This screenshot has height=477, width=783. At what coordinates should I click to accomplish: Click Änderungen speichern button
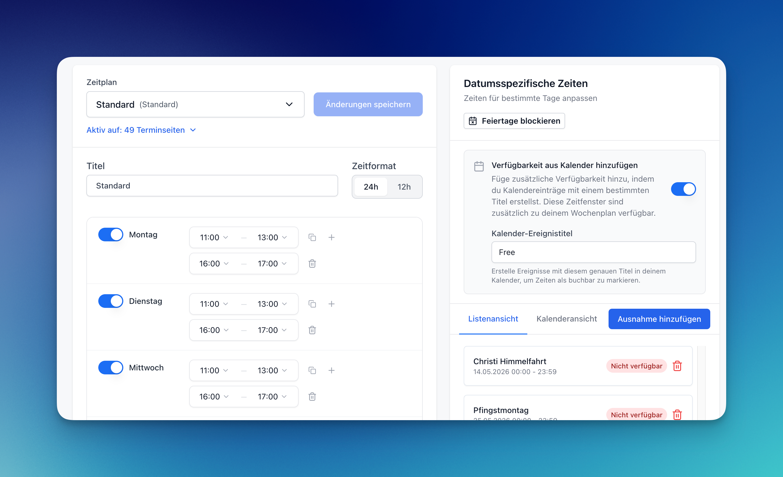pyautogui.click(x=368, y=104)
